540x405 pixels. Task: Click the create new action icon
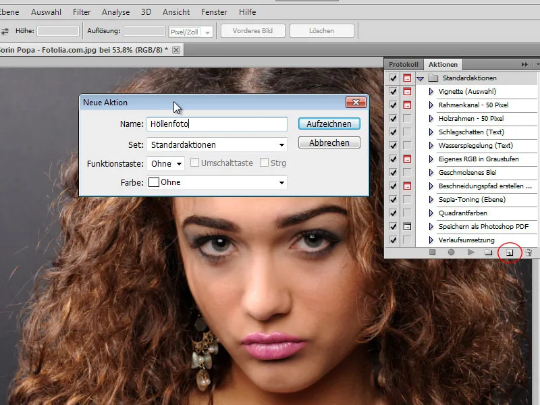click(510, 252)
